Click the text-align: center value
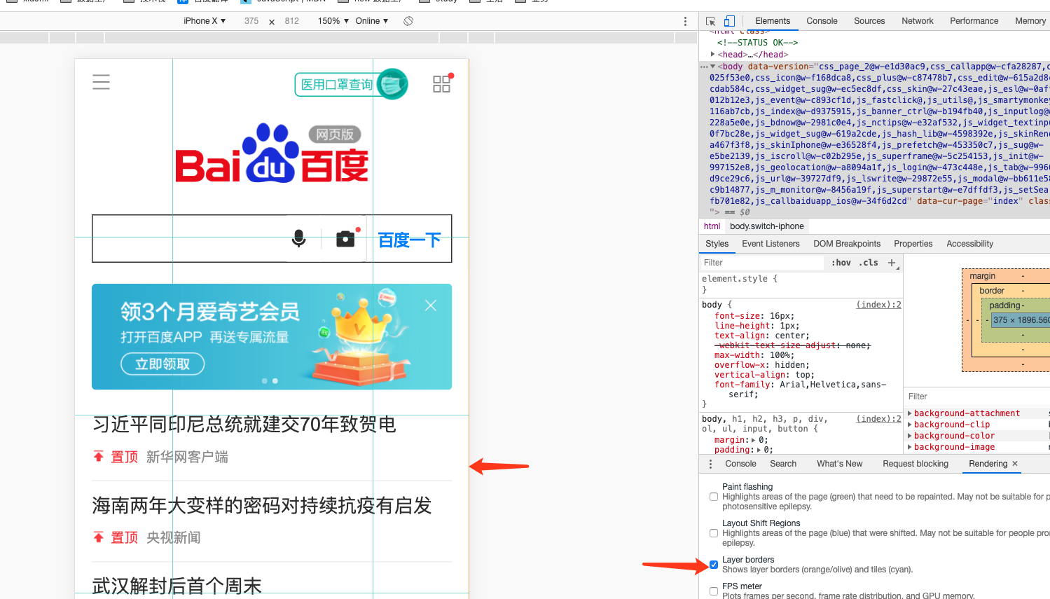Viewport: 1050px width, 599px height. [x=789, y=336]
